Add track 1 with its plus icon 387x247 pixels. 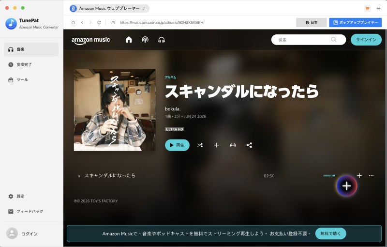click(x=359, y=176)
